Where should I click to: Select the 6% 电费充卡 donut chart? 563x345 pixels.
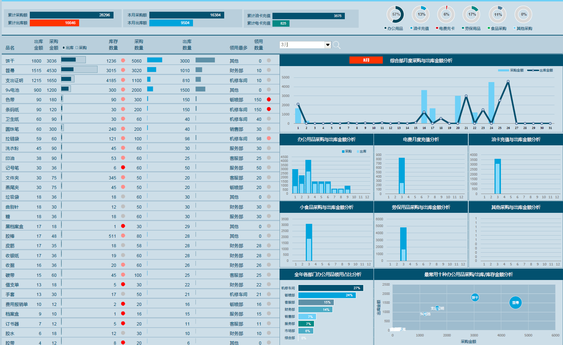pos(446,15)
